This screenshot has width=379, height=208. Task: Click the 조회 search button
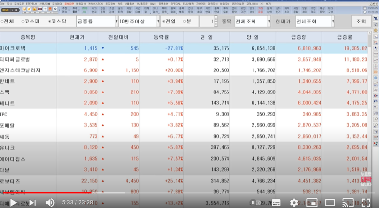(x=361, y=22)
